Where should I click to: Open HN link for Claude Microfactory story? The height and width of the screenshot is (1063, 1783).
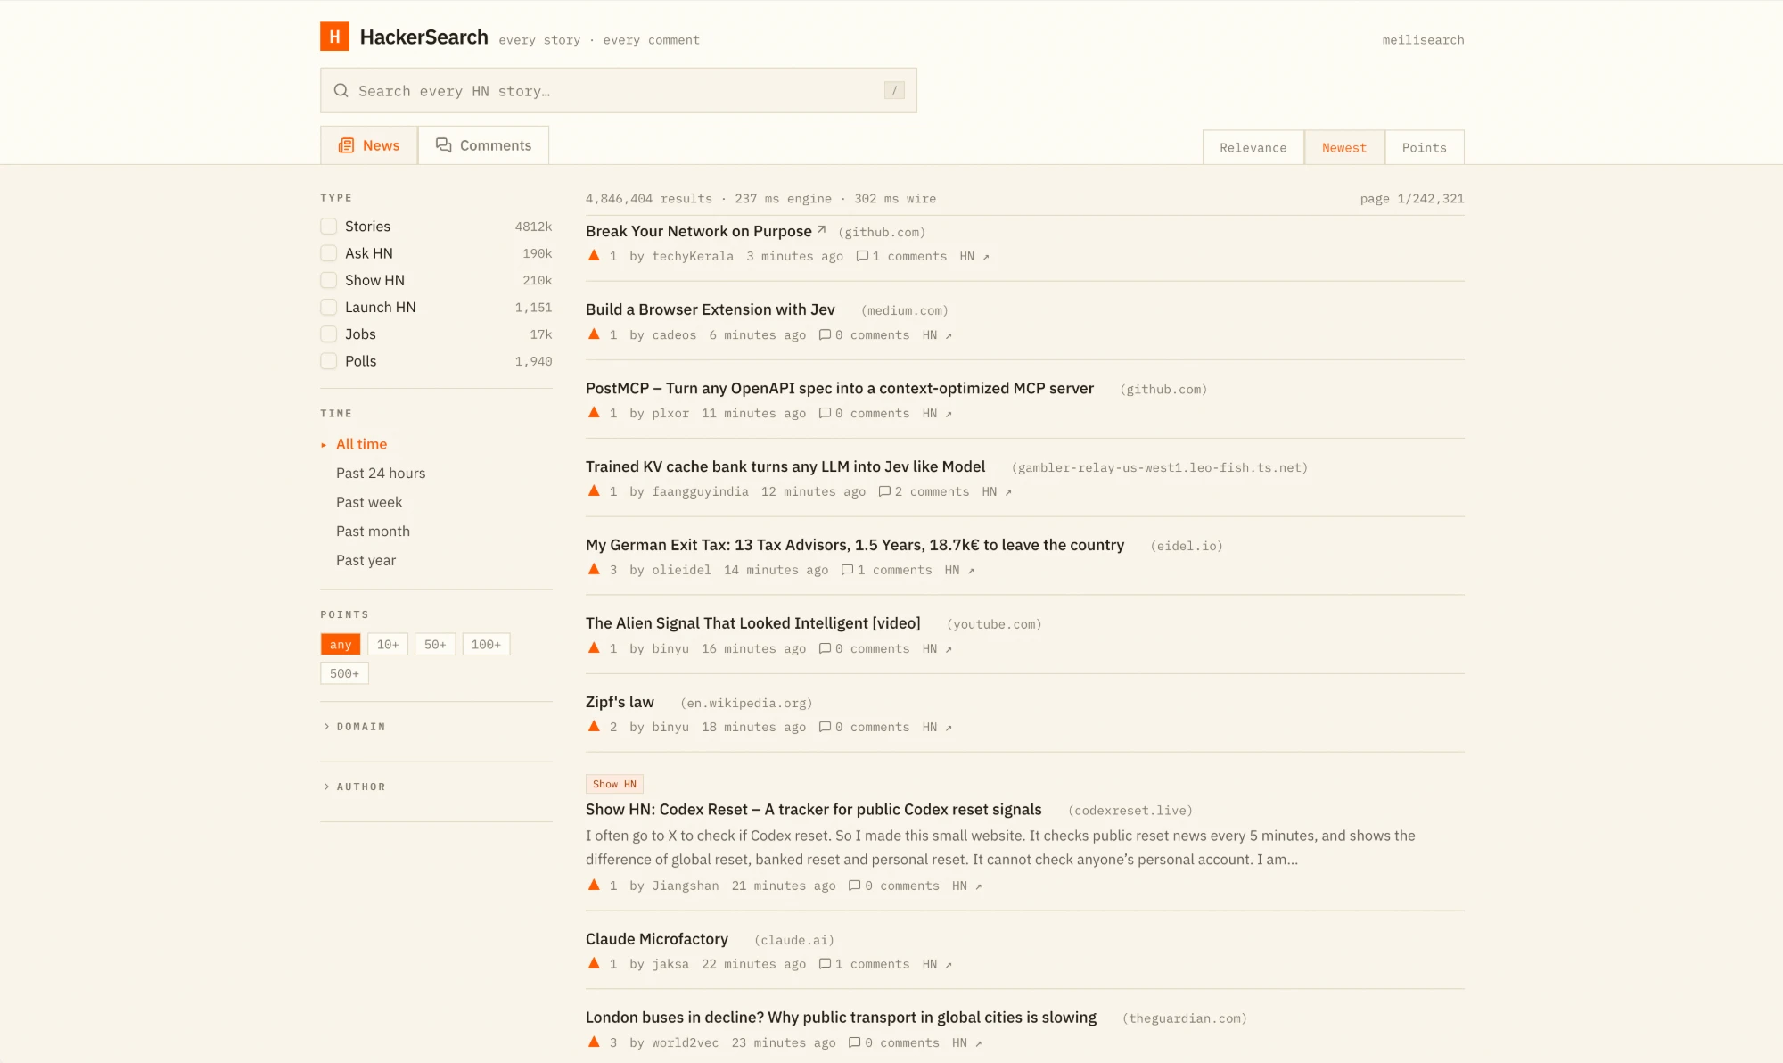pyautogui.click(x=937, y=964)
